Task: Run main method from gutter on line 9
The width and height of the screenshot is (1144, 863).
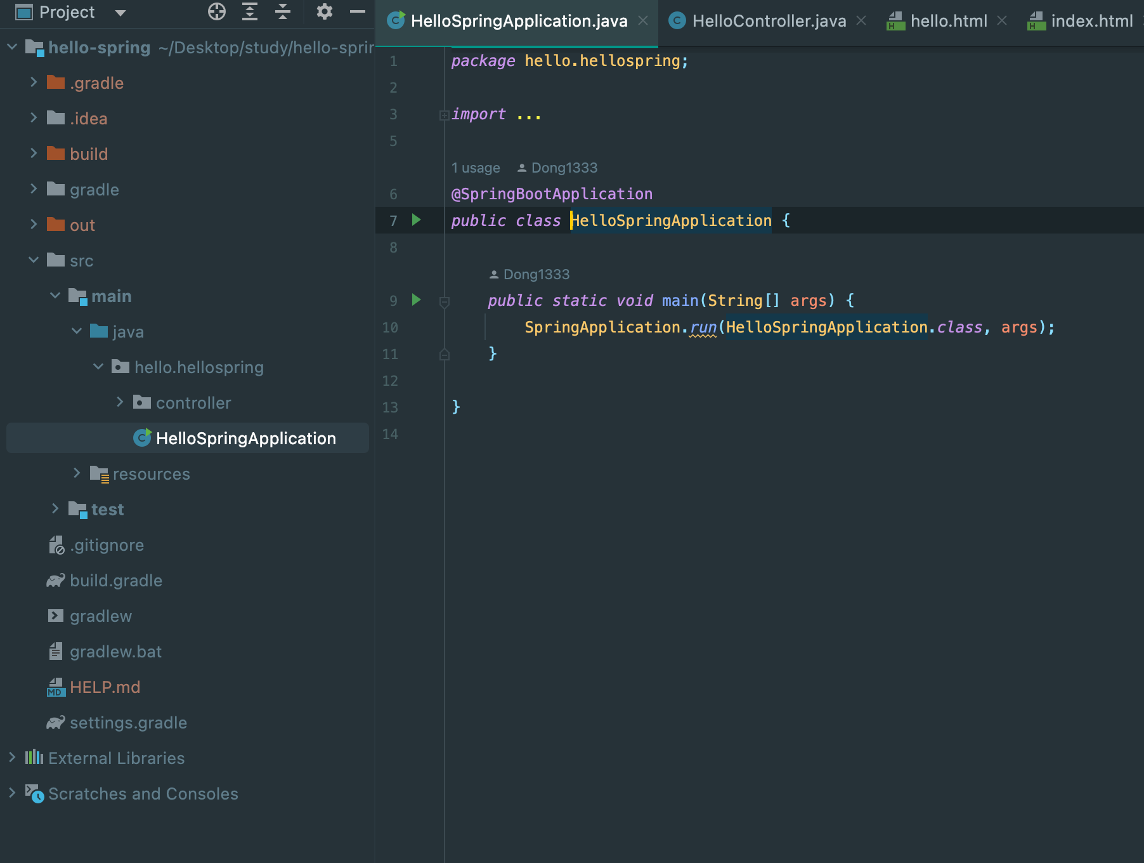Action: pyautogui.click(x=416, y=300)
